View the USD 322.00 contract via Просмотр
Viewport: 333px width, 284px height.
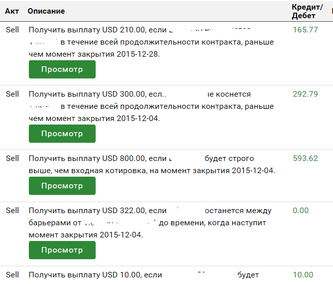coord(62,250)
